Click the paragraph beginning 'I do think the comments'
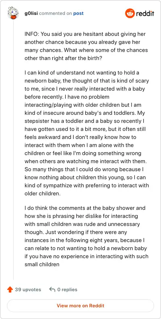This screenshot has width=161, height=319. coord(87,236)
